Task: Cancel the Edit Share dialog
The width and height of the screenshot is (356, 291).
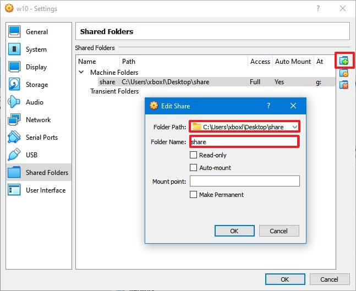Action: pos(279,231)
